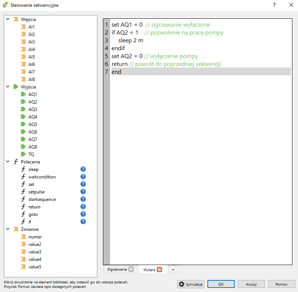Start the simulation with Symulacja button
The image size is (298, 292).
191,284
